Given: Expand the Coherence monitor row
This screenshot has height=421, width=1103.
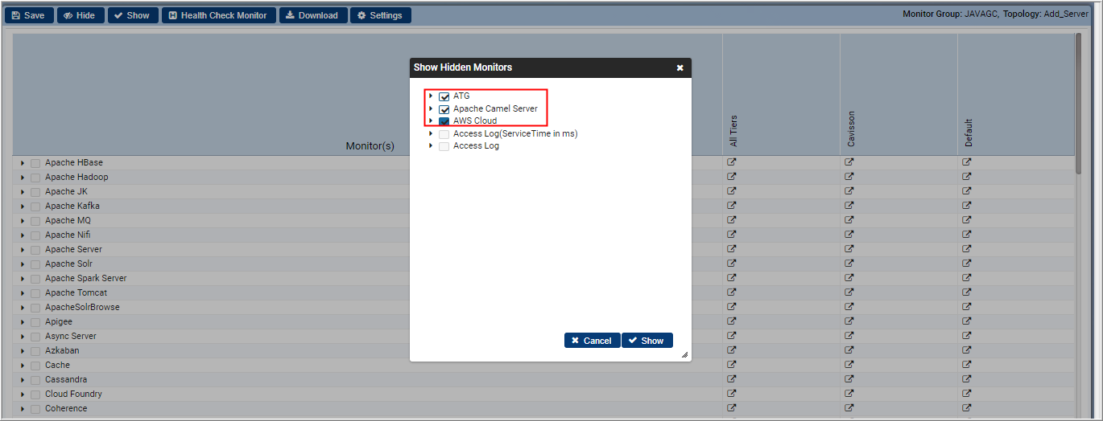Looking at the screenshot, I should click(x=23, y=408).
